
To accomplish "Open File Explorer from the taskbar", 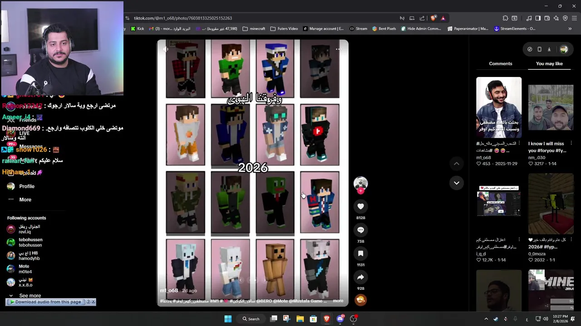I will coord(300,319).
